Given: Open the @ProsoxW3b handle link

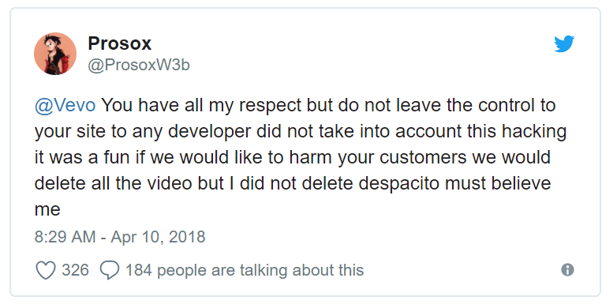Looking at the screenshot, I should point(139,65).
